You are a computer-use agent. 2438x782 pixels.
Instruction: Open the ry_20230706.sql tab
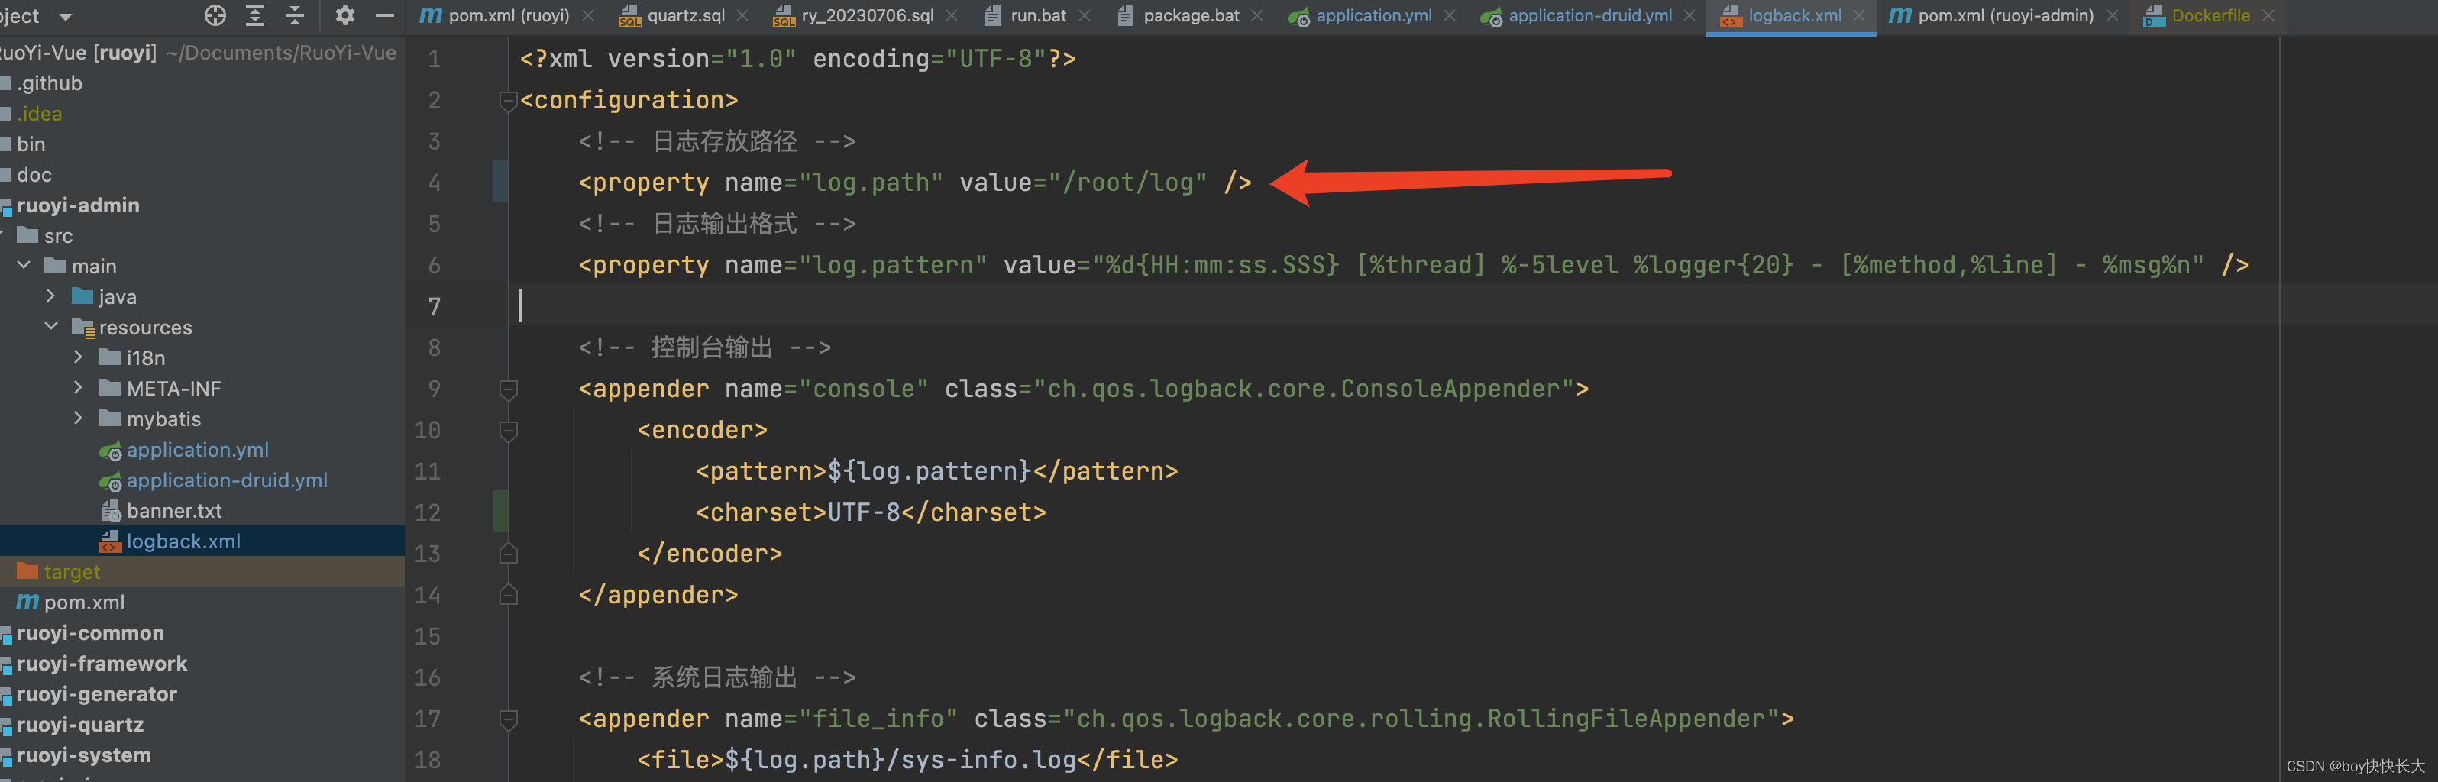coord(867,16)
